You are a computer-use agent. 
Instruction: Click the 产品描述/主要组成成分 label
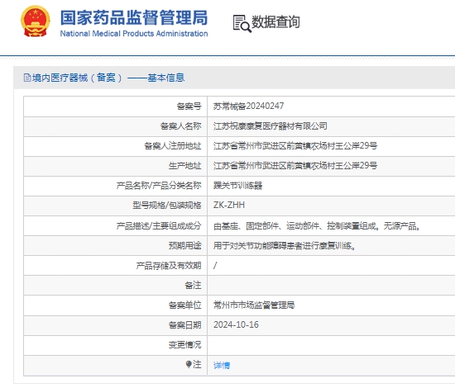159,225
